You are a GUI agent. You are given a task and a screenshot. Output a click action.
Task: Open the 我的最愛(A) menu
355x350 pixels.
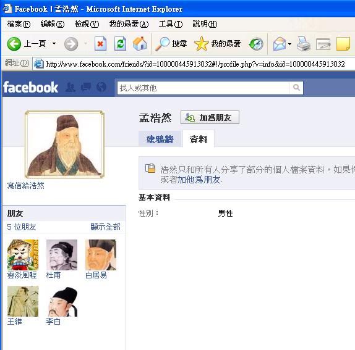129,24
